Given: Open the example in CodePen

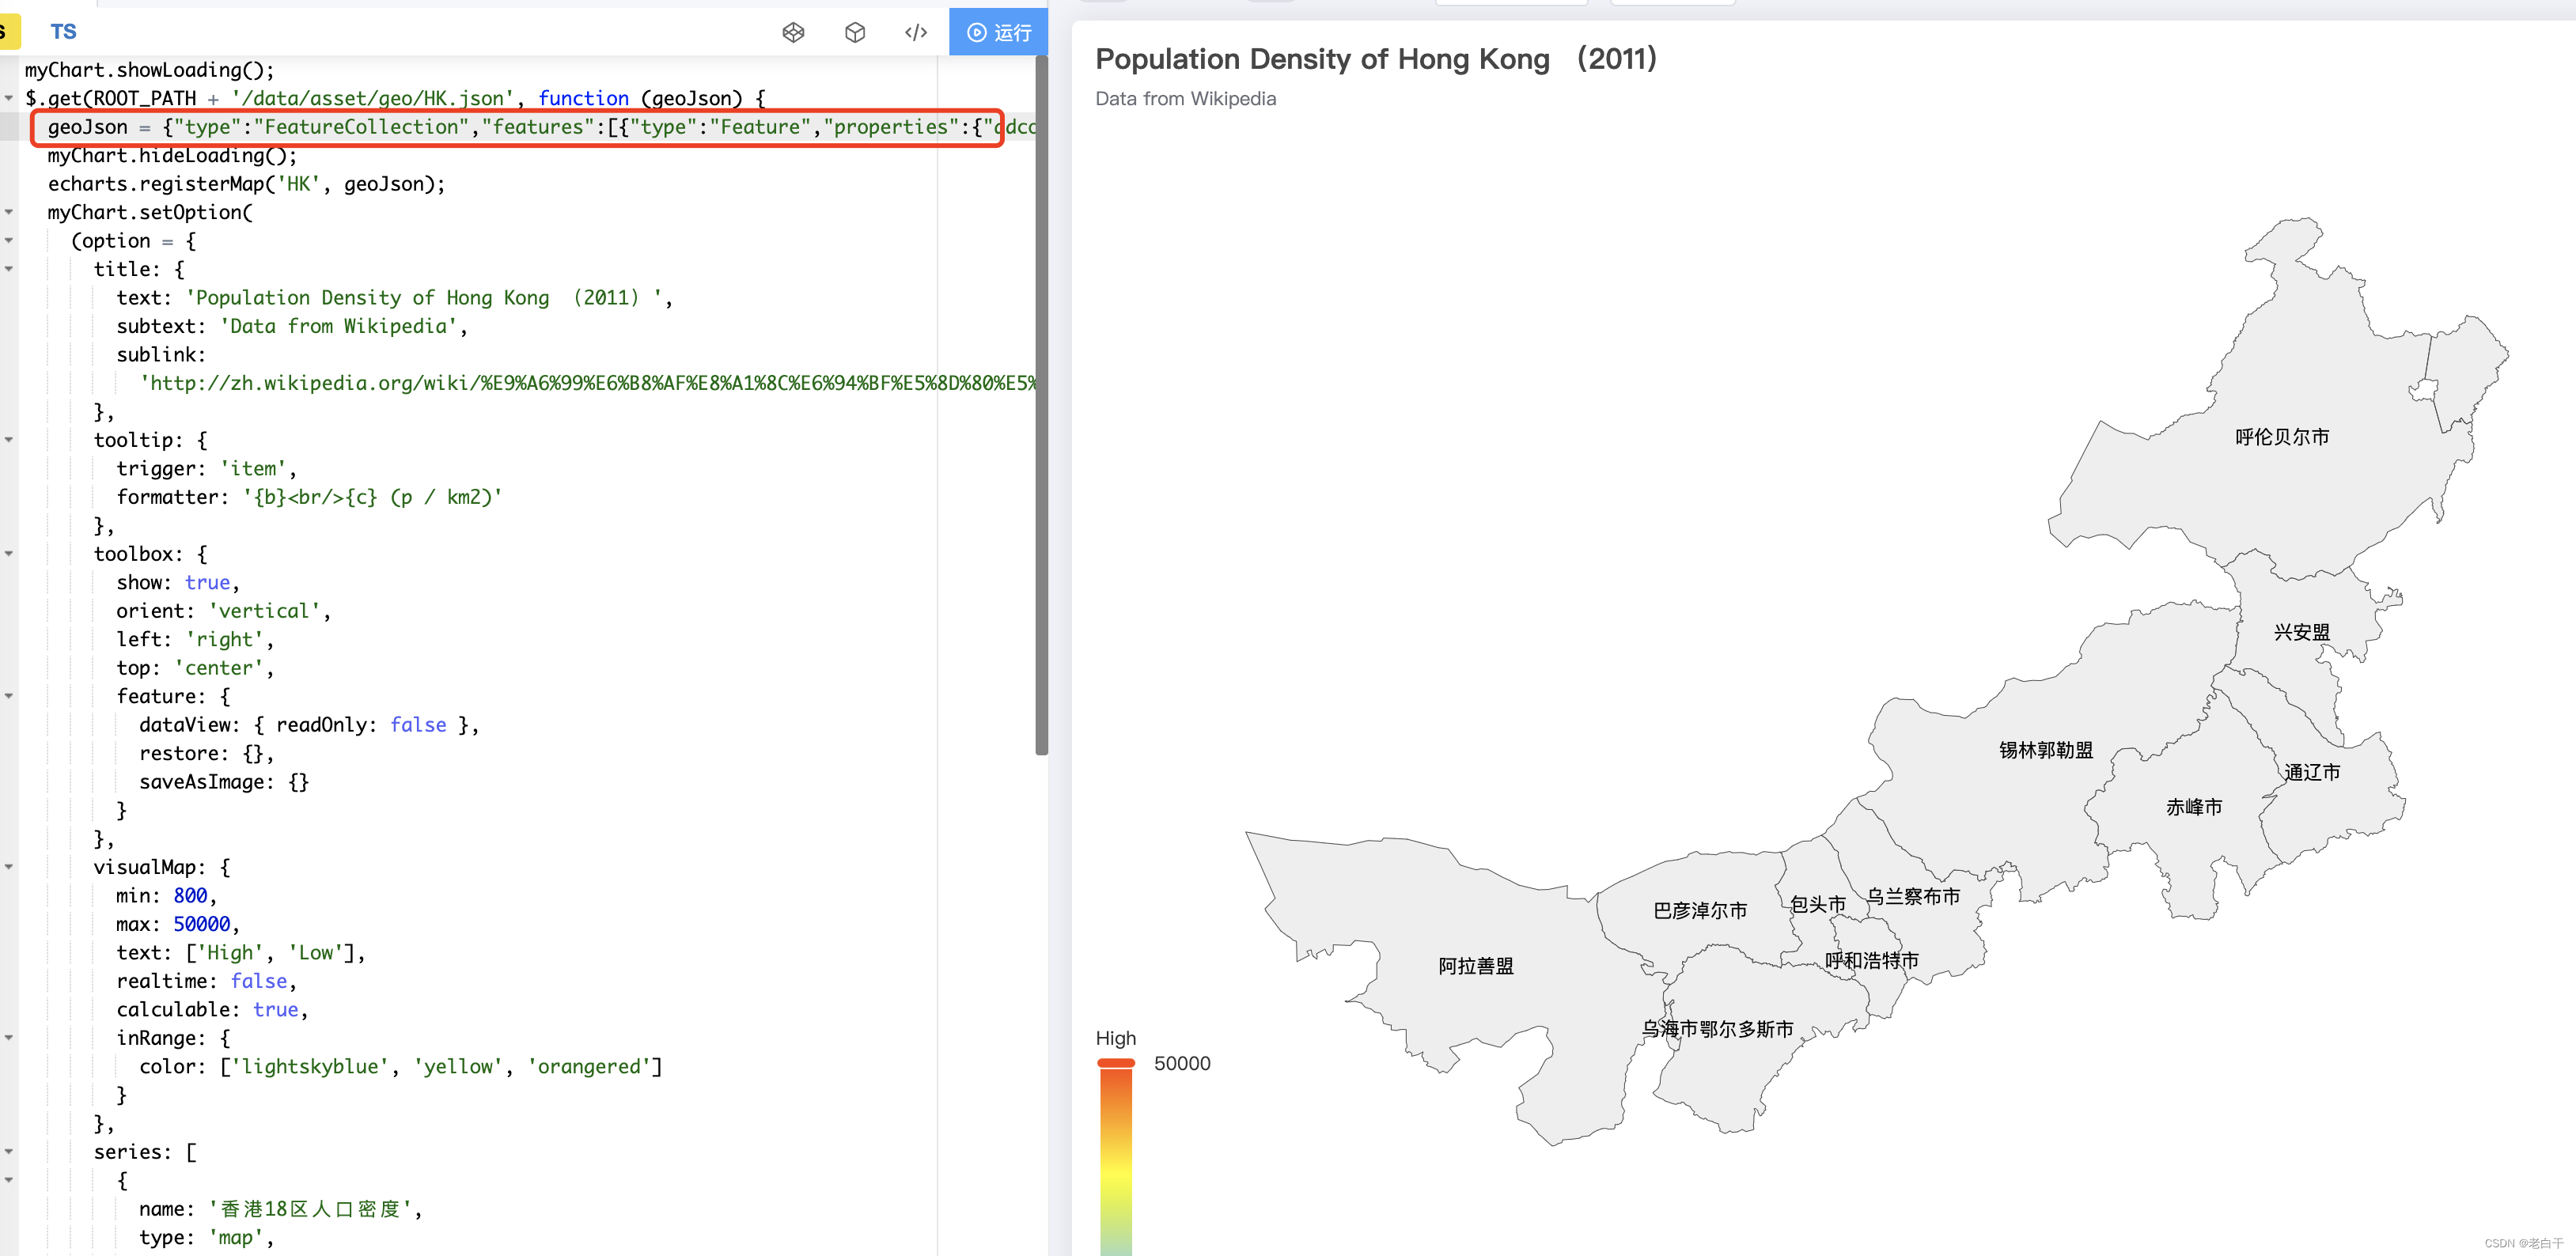Looking at the screenshot, I should click(x=793, y=33).
